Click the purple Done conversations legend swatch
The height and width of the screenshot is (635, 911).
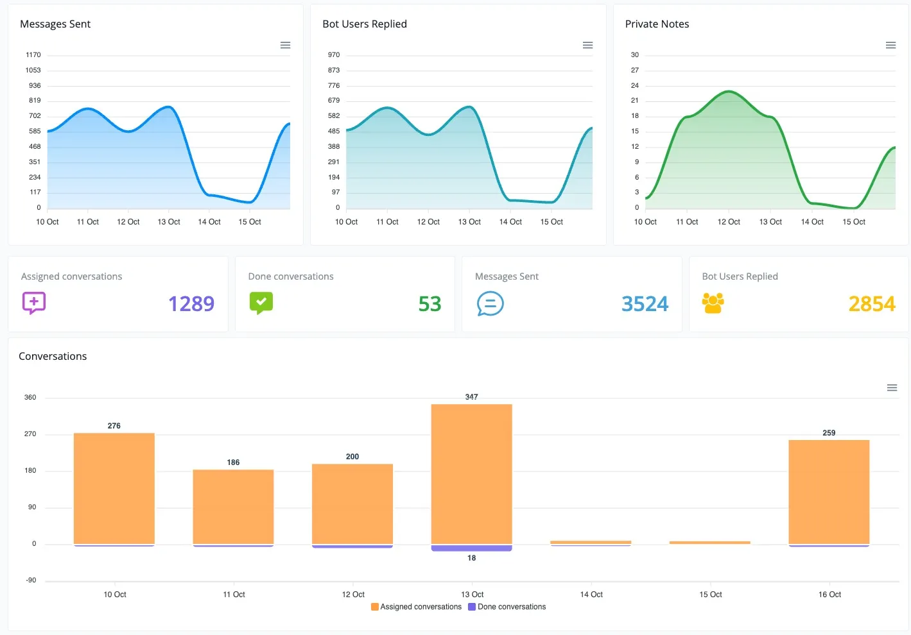tap(472, 607)
